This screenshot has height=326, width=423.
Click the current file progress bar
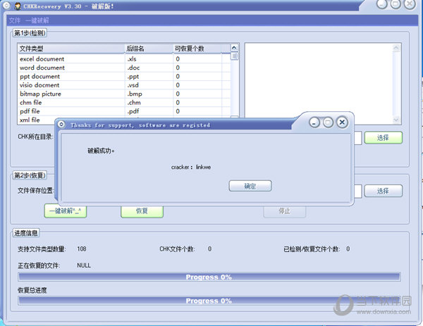209,277
